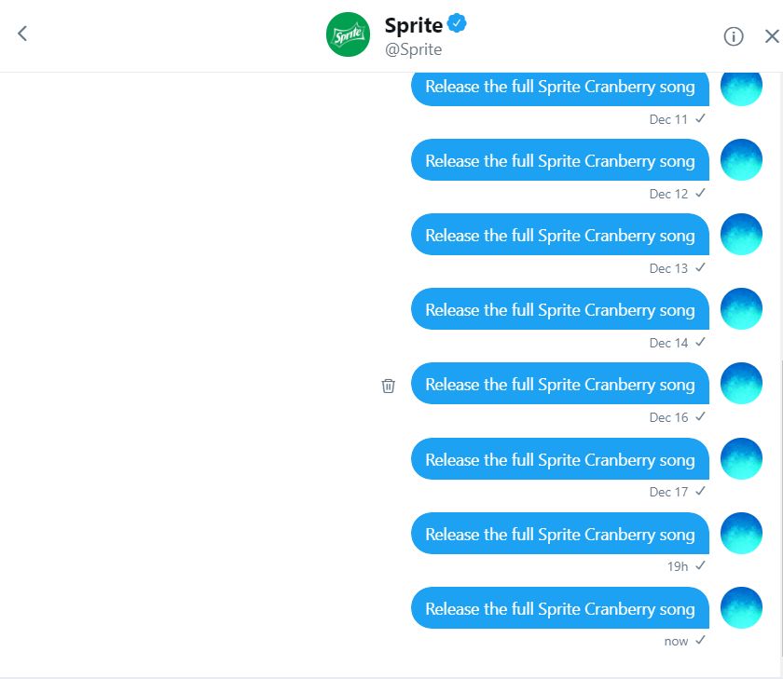Click the Dec 16 timestamp label
Screen dimensions: 783x679
[x=666, y=417]
